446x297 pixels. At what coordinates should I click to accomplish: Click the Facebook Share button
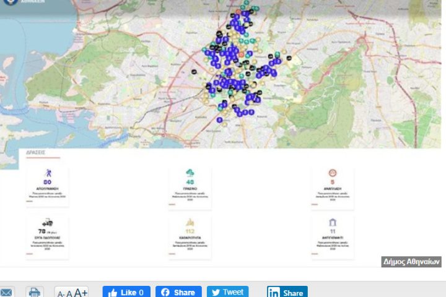[x=178, y=292]
